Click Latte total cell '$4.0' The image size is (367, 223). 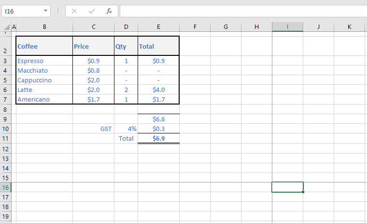158,90
